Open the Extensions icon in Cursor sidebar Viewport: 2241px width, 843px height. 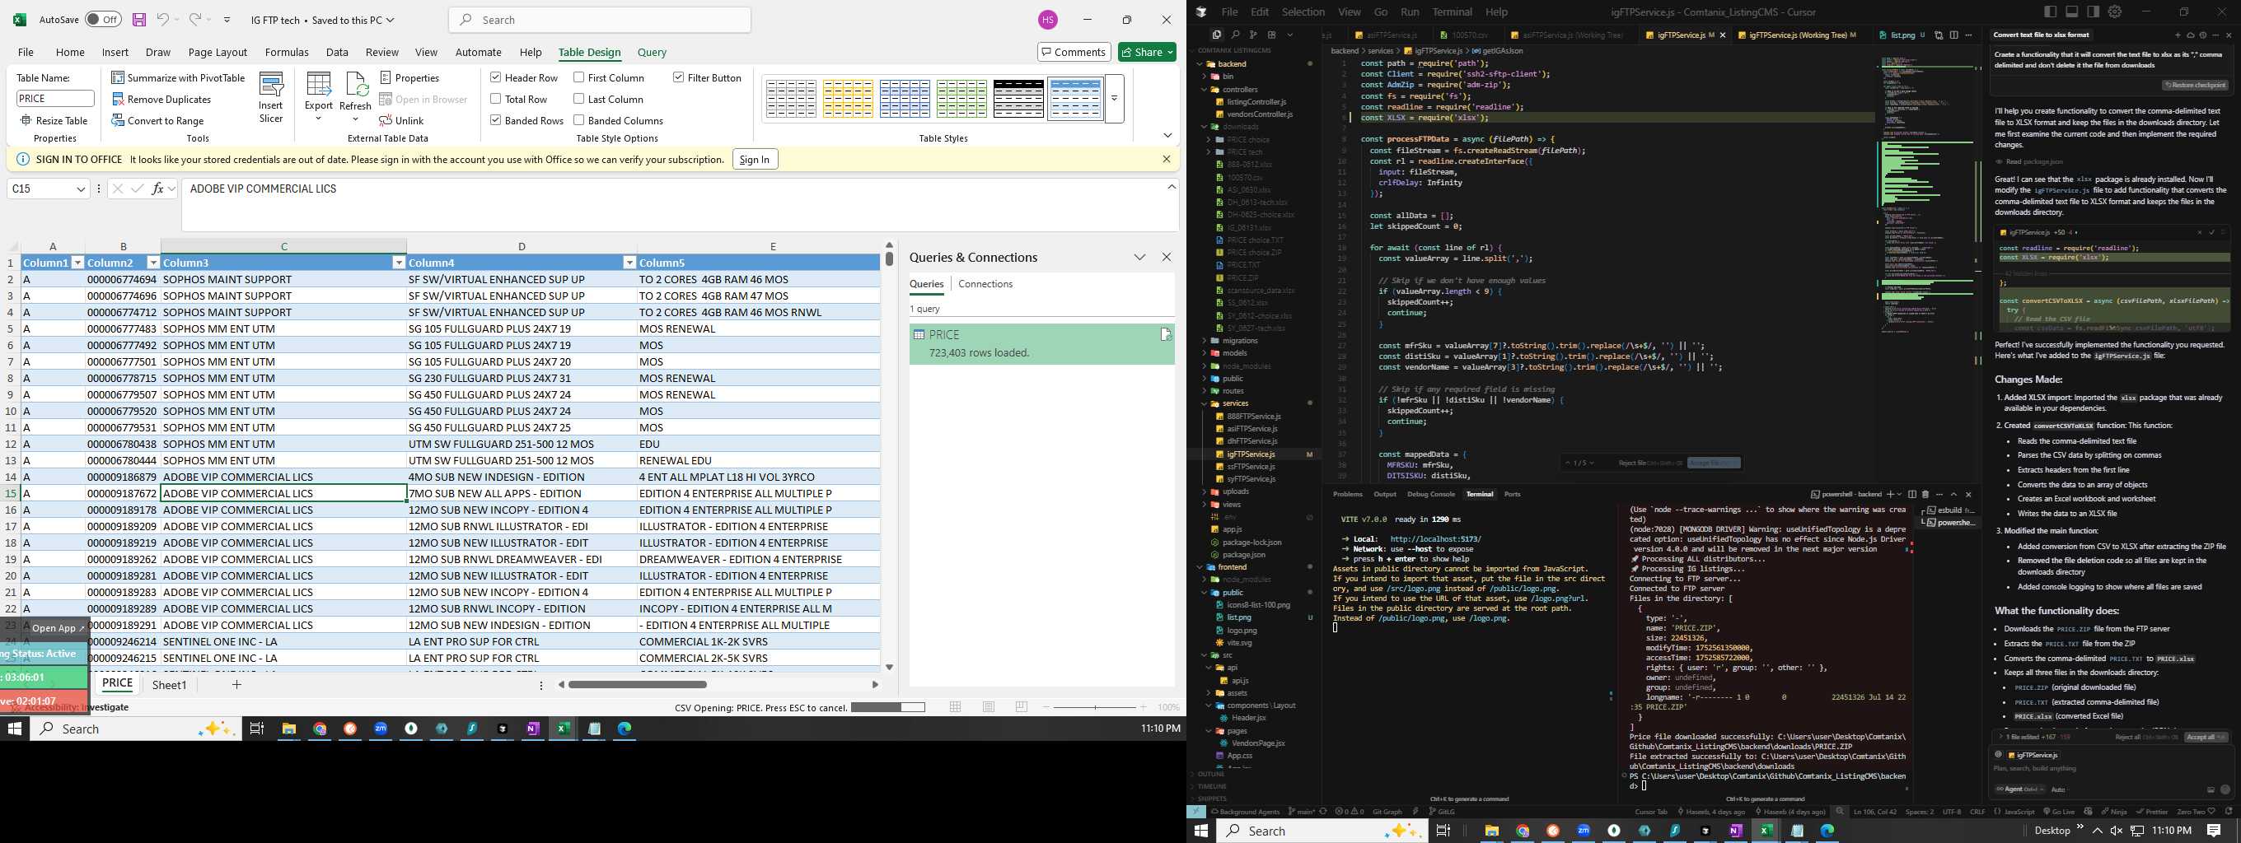pos(1271,35)
